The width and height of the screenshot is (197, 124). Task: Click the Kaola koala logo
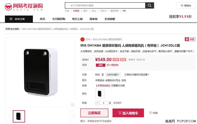(8, 7)
